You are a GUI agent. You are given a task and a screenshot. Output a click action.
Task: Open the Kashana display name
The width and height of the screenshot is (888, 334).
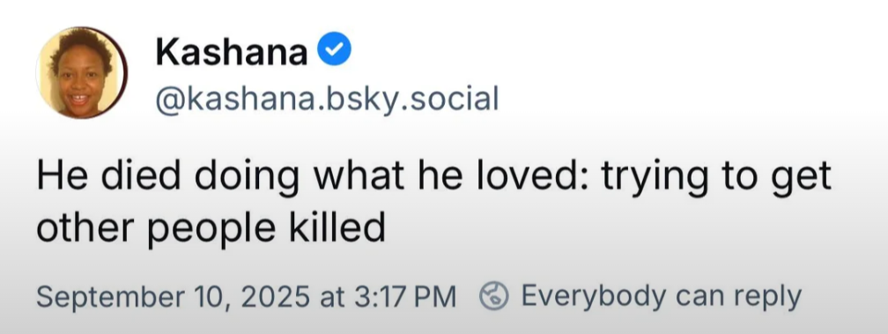coord(232,51)
